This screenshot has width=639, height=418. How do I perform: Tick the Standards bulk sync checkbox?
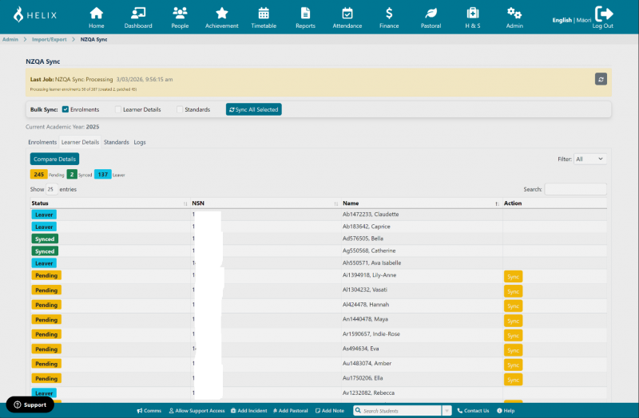tap(181, 109)
